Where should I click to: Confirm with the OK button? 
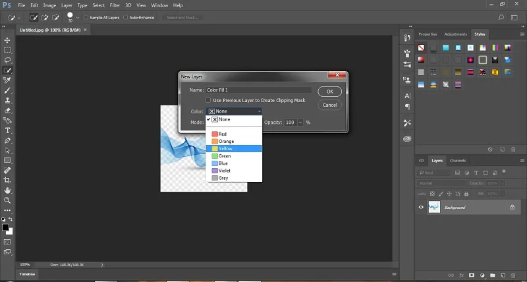330,92
